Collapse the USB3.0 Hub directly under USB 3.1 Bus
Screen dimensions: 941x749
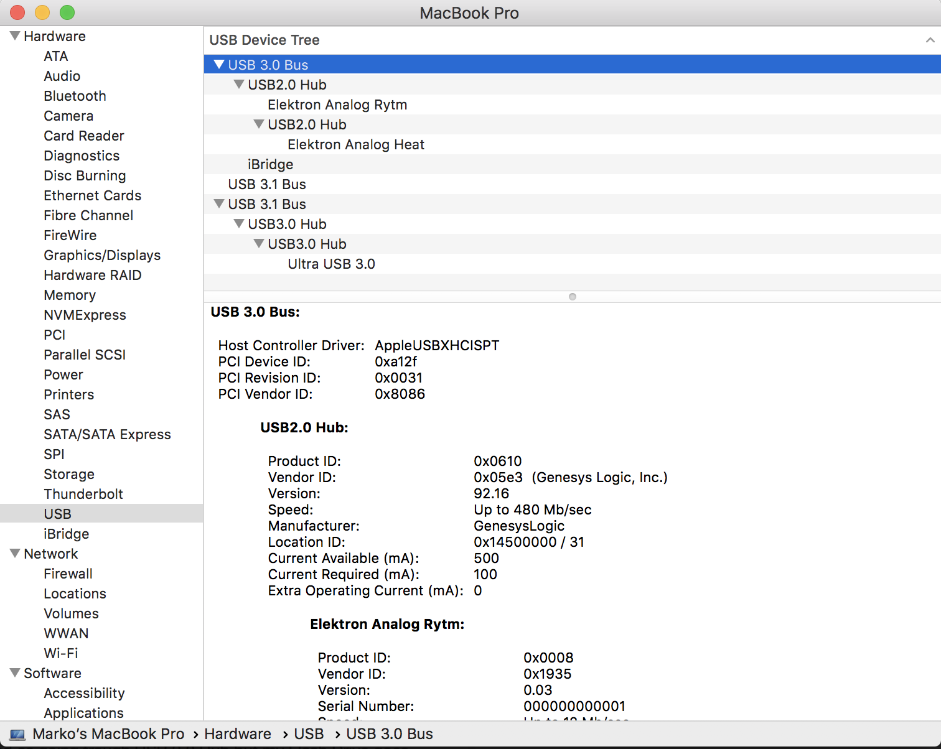pyautogui.click(x=239, y=224)
